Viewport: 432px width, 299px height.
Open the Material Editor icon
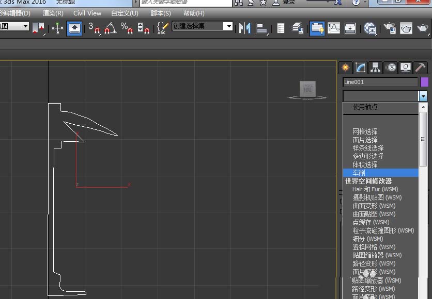tap(370, 28)
